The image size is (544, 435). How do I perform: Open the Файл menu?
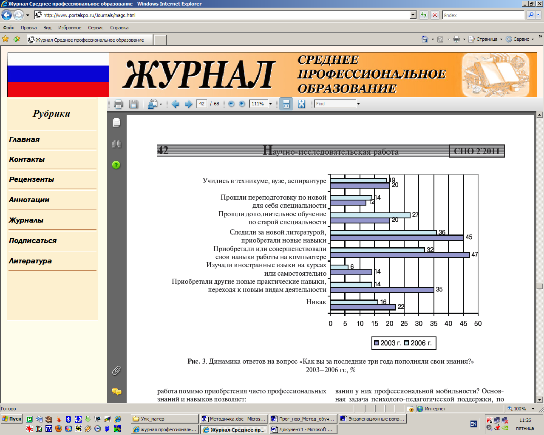pos(8,28)
